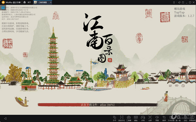Open the 键鼠 keyboard mapping settings
Viewport: 196px width, 122px height.
[x=136, y=118]
